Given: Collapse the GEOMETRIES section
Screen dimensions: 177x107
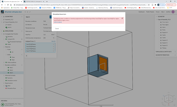Looking at the screenshot, I should pyautogui.click(x=2, y=16).
